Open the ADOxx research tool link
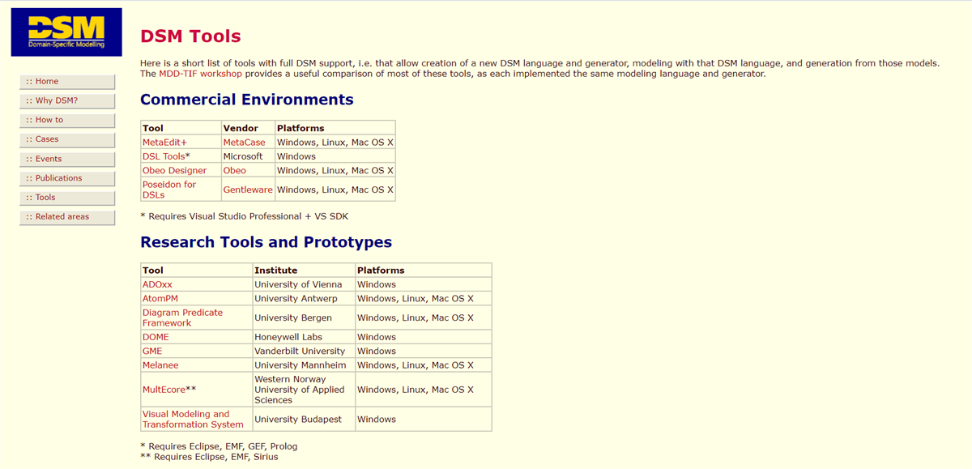 click(x=157, y=284)
